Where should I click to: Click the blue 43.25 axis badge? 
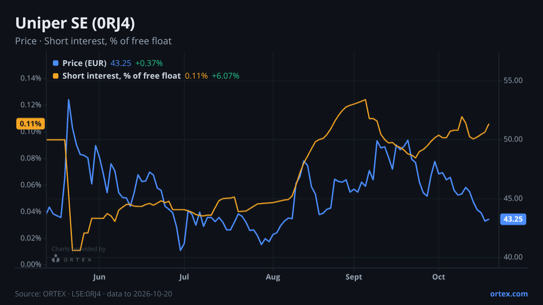(513, 220)
